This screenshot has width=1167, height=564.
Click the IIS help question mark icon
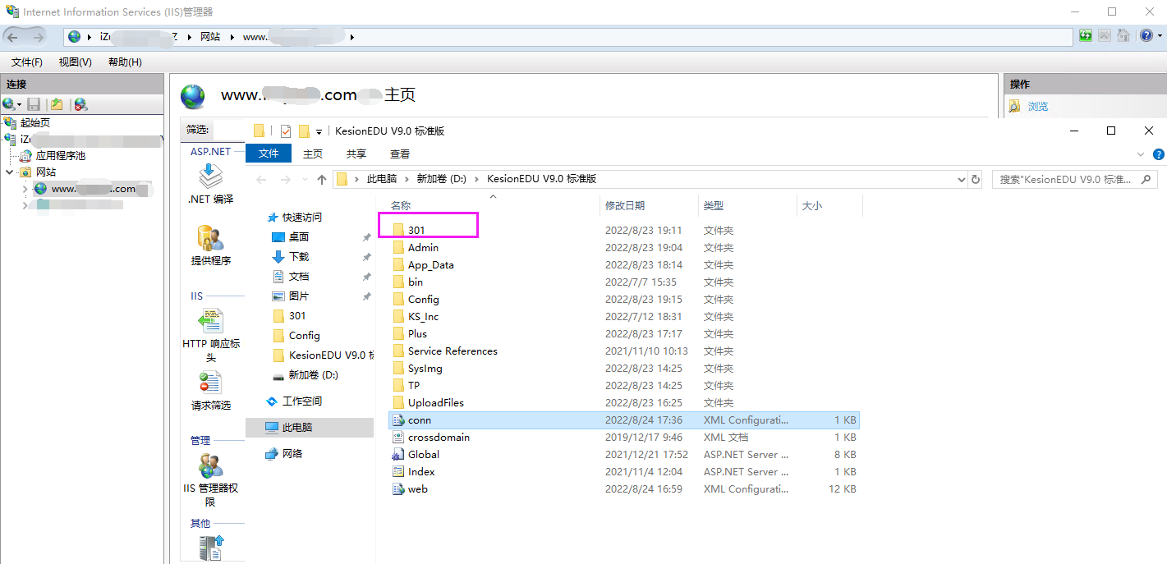1146,36
